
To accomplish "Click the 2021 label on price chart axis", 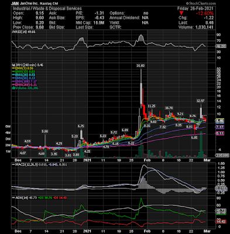I will tap(87, 160).
